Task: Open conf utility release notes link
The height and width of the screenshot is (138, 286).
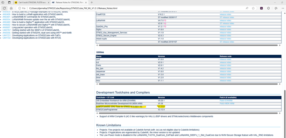Action: point(225,59)
